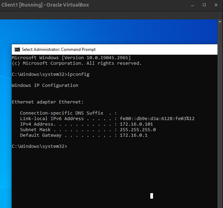Click the typed ipconfig command text

[78, 74]
